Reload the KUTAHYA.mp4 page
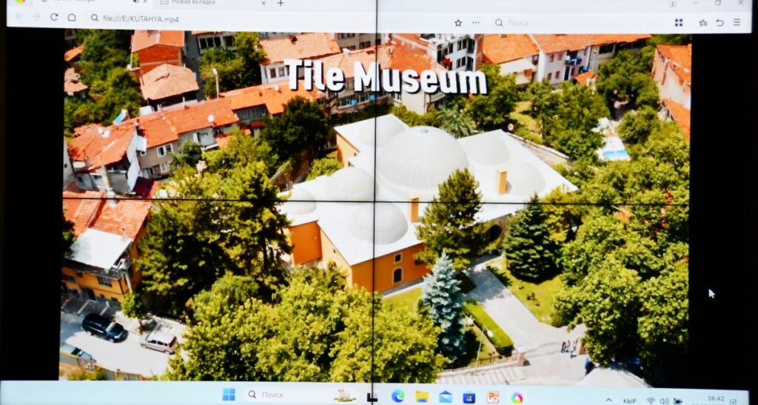The width and height of the screenshot is (758, 405). tap(54, 17)
